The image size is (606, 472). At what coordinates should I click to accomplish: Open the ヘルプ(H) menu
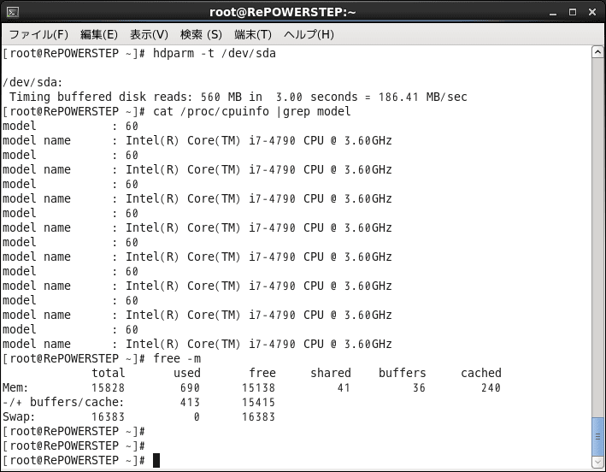click(x=309, y=35)
